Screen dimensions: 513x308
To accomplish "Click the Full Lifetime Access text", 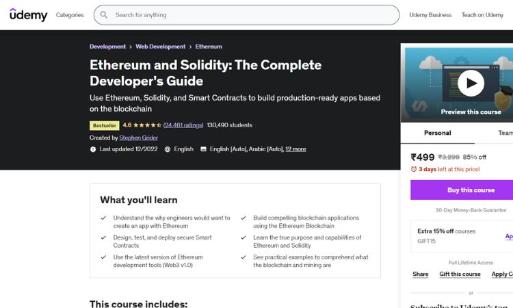I will tap(471, 263).
